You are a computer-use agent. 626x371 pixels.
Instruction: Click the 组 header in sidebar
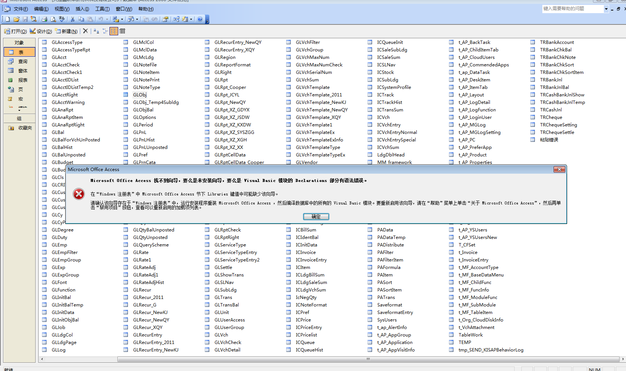click(x=20, y=118)
